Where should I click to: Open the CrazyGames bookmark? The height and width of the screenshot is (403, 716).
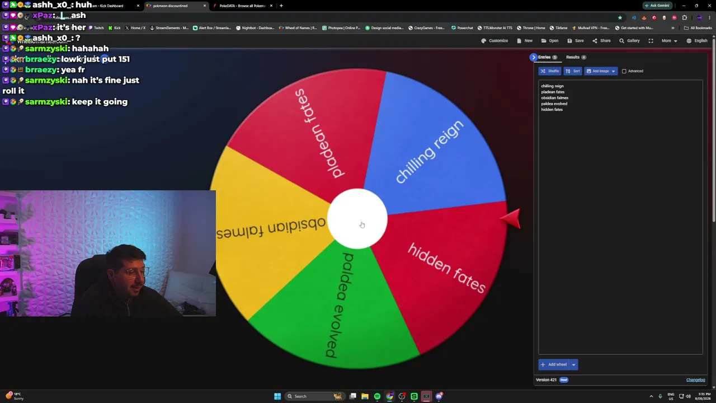pyautogui.click(x=427, y=28)
